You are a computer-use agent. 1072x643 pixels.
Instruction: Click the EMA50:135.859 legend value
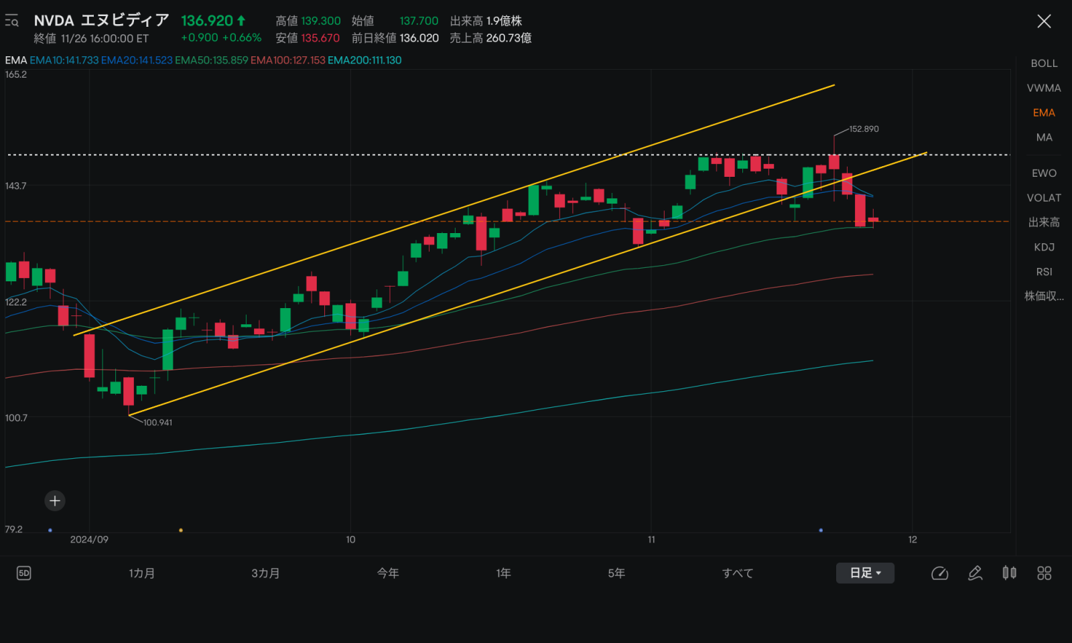pyautogui.click(x=212, y=60)
